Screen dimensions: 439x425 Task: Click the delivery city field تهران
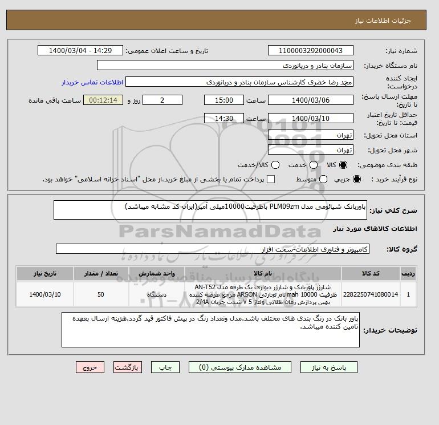311,149
